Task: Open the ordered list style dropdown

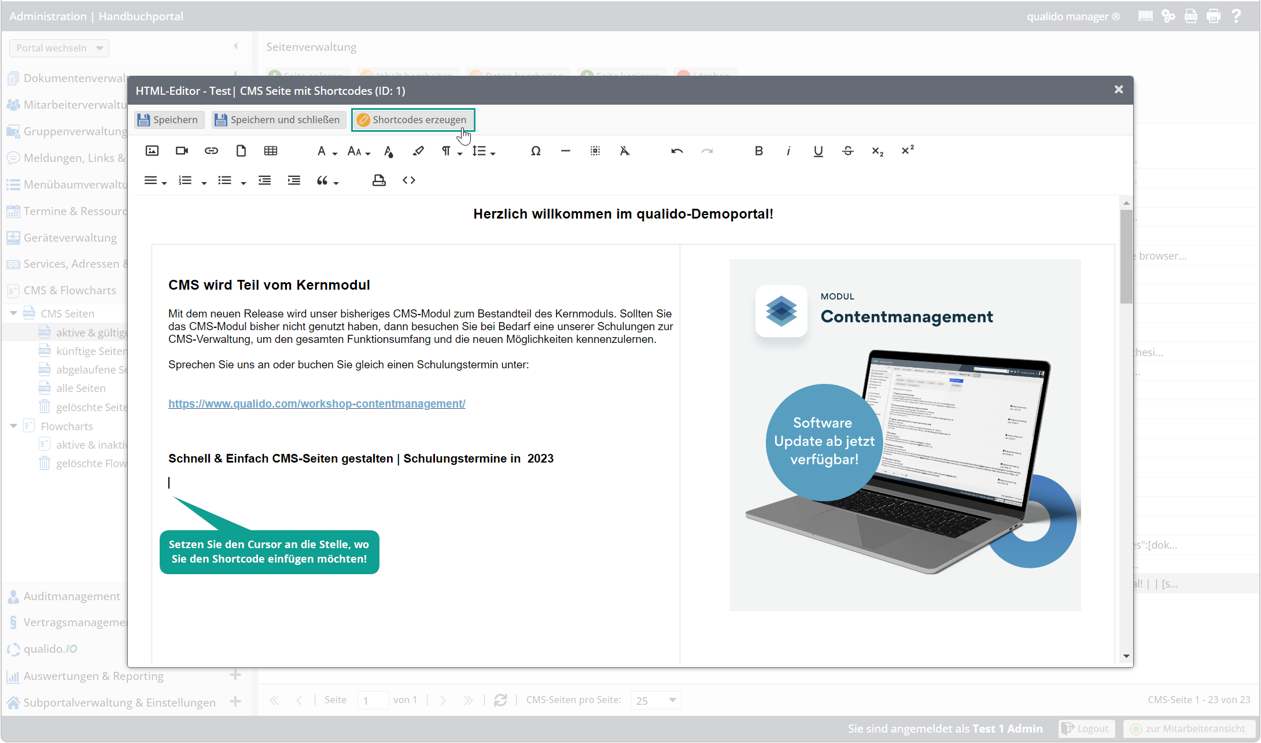Action: 193,181
